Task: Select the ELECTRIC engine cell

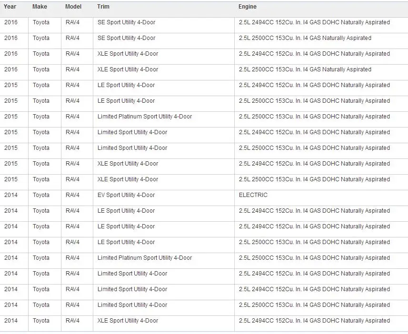Action: [253, 195]
